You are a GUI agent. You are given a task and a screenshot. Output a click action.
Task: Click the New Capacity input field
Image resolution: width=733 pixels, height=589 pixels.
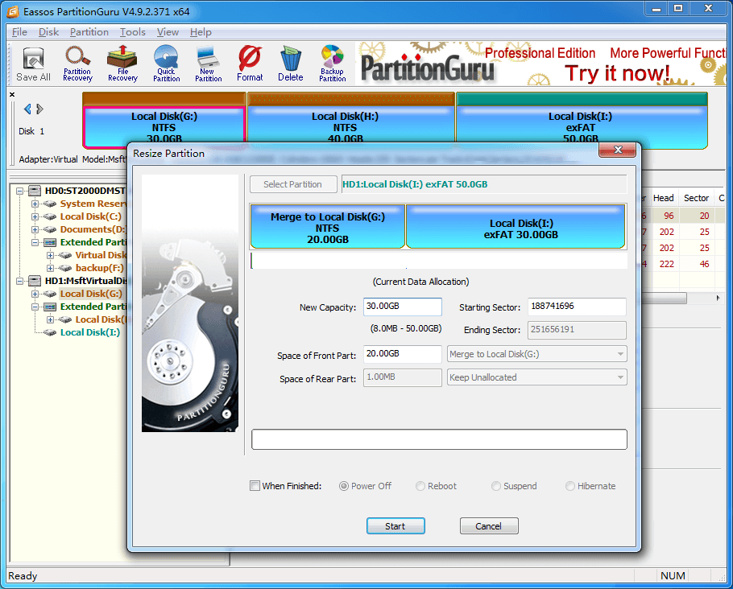(x=402, y=307)
